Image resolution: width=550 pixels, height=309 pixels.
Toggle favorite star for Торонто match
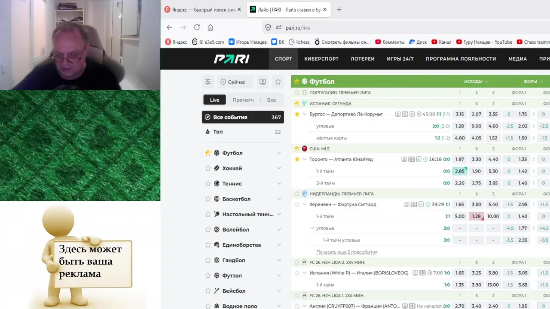coord(297,159)
